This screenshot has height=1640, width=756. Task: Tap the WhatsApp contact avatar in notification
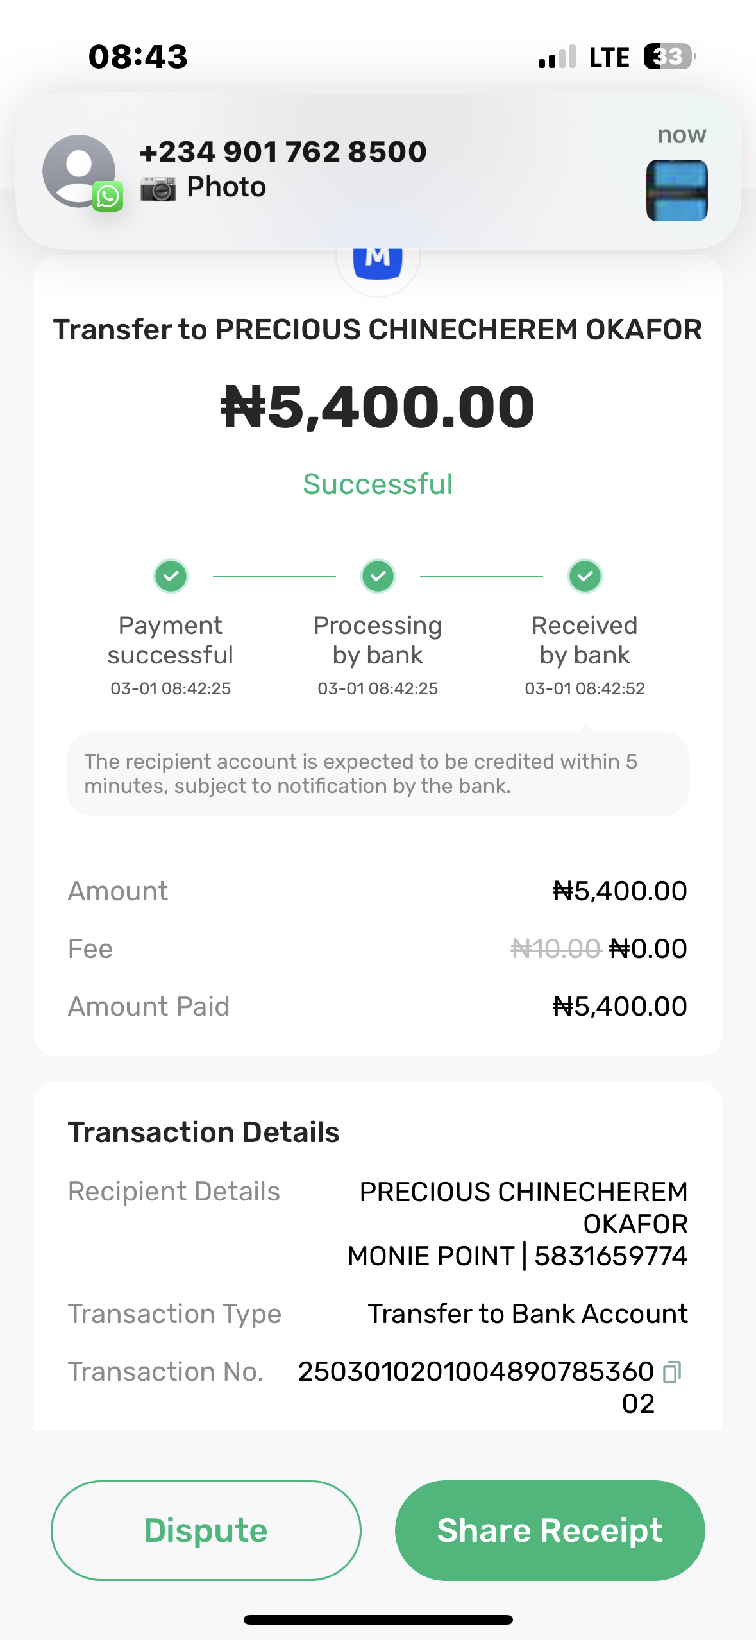coord(80,171)
